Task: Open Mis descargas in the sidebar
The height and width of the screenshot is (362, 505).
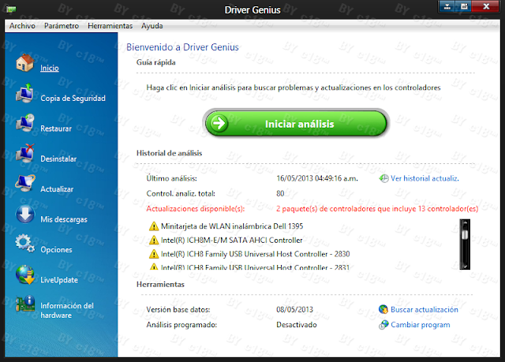Action: [64, 219]
